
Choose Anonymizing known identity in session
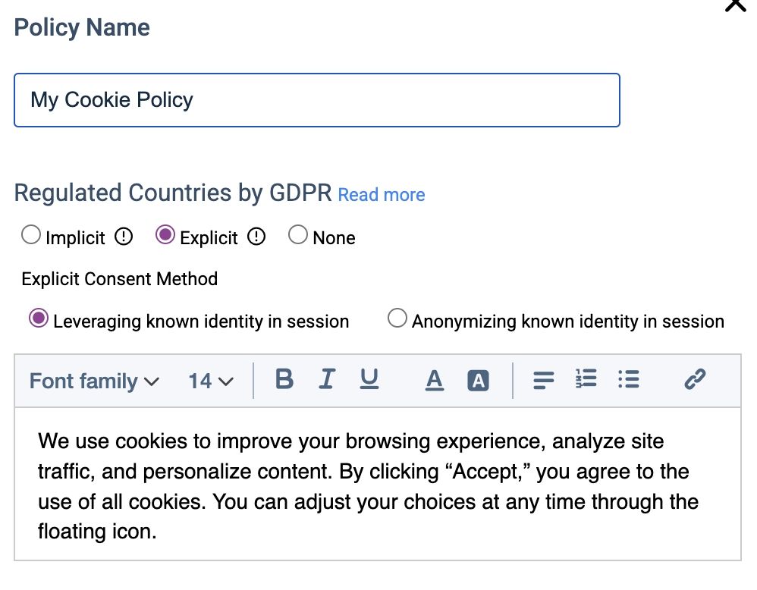[x=397, y=319]
